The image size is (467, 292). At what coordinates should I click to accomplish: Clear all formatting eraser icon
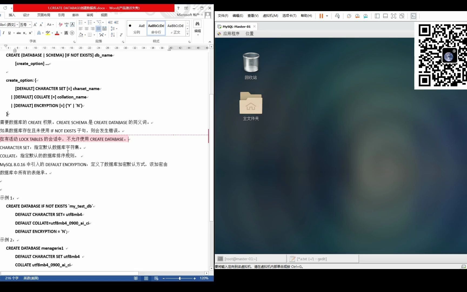(x=61, y=25)
